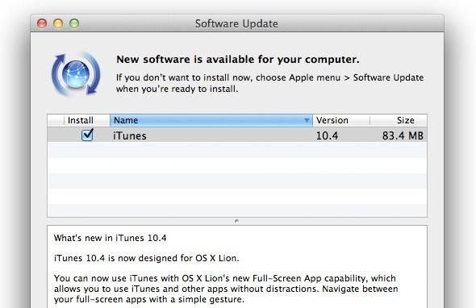The height and width of the screenshot is (308, 476).
Task: Sort the list by Version column
Action: point(341,120)
